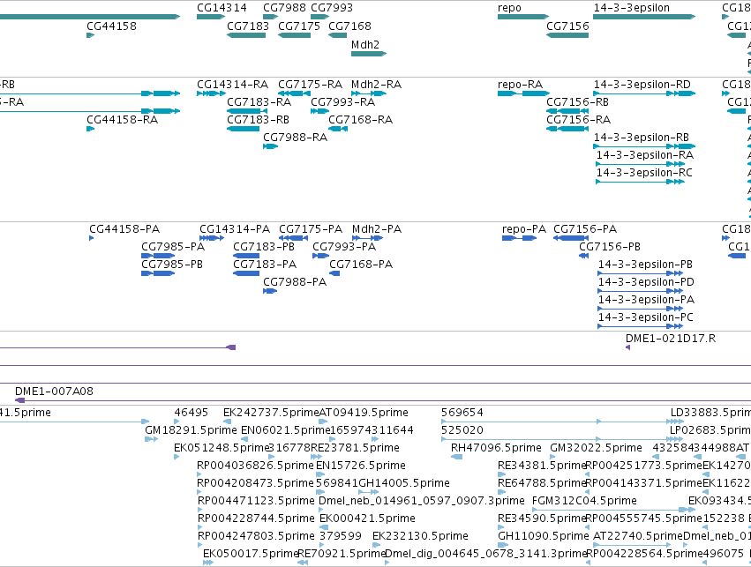Open transcript Mdh2-RA
751x567 pixels.
coord(369,93)
